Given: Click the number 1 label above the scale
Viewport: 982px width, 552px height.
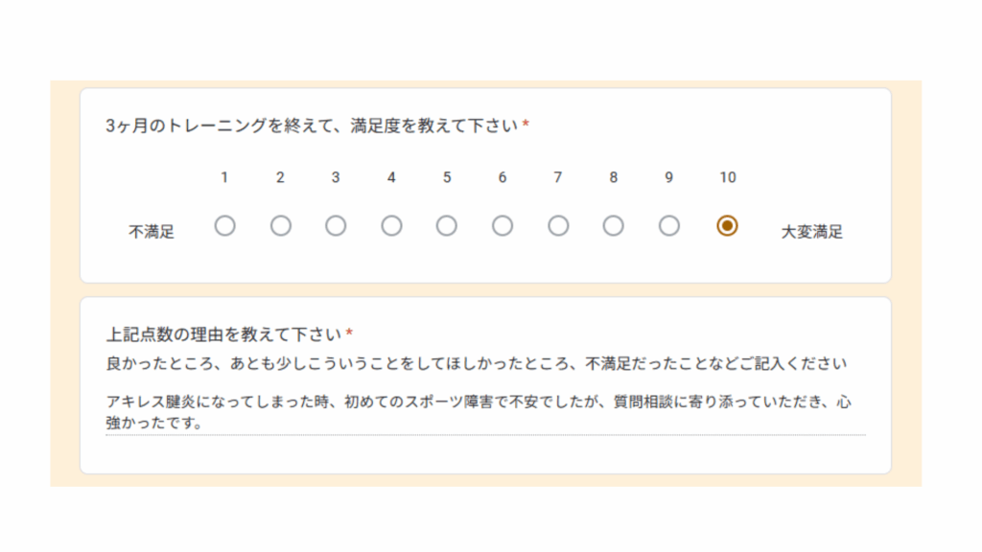Looking at the screenshot, I should [224, 177].
